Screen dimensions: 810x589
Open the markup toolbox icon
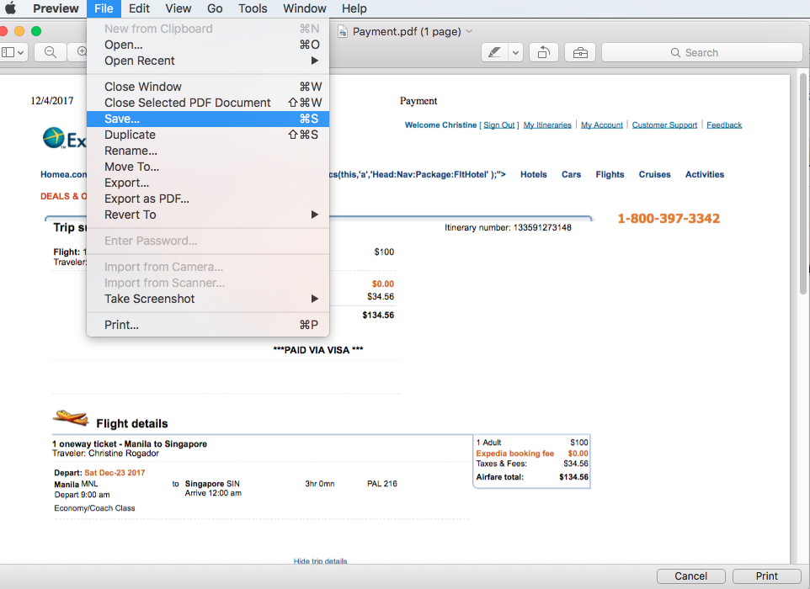580,52
